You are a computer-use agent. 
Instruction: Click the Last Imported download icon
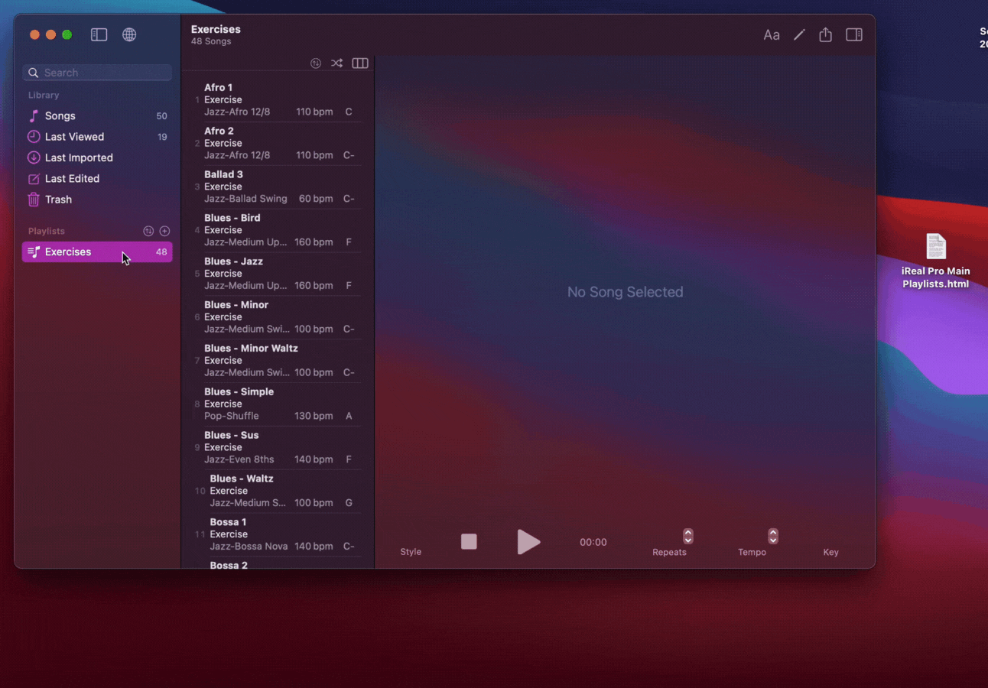point(34,157)
